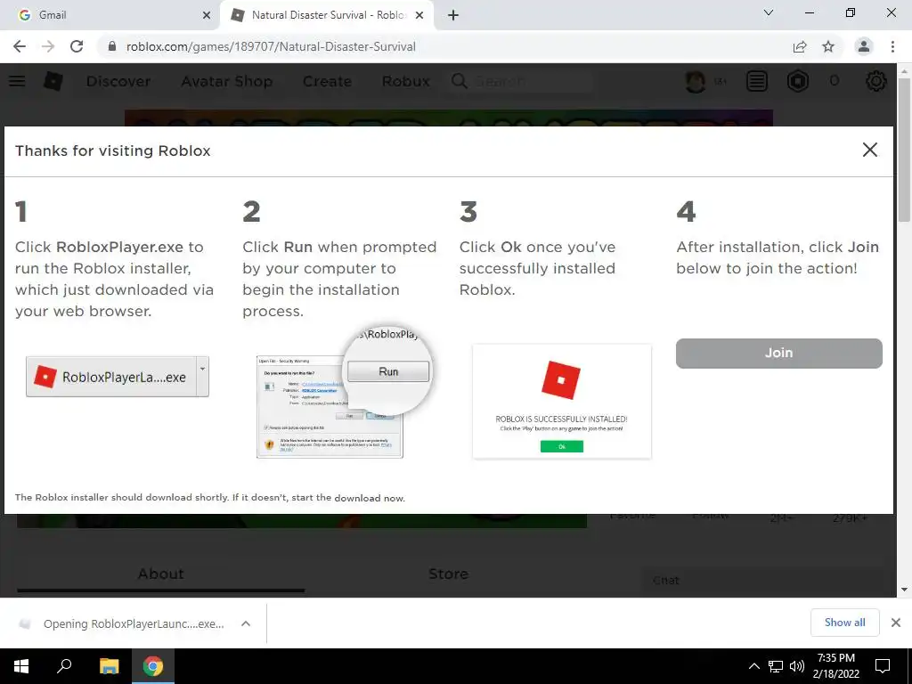The width and height of the screenshot is (912, 684).
Task: Show hidden system tray icons
Action: pos(753,666)
